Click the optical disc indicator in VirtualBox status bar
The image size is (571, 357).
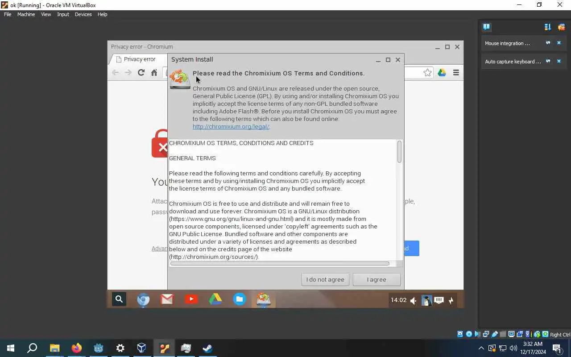click(469, 334)
